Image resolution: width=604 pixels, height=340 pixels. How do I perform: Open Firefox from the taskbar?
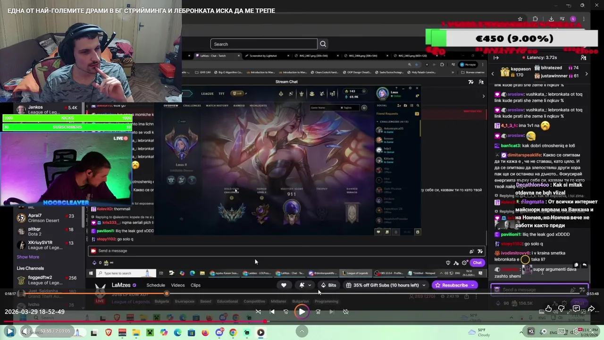[205, 333]
